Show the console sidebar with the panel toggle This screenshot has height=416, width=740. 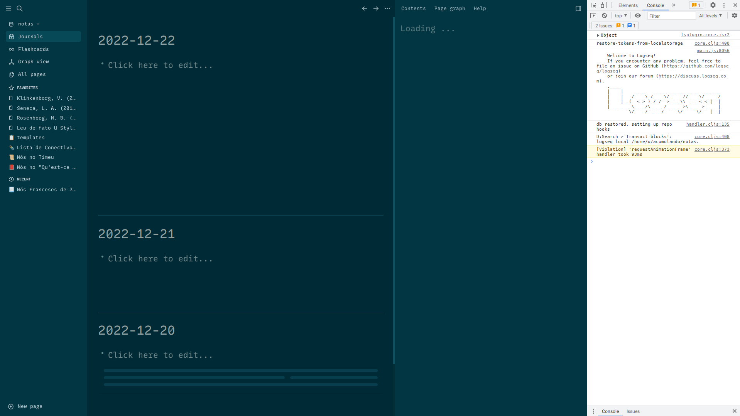(x=593, y=15)
